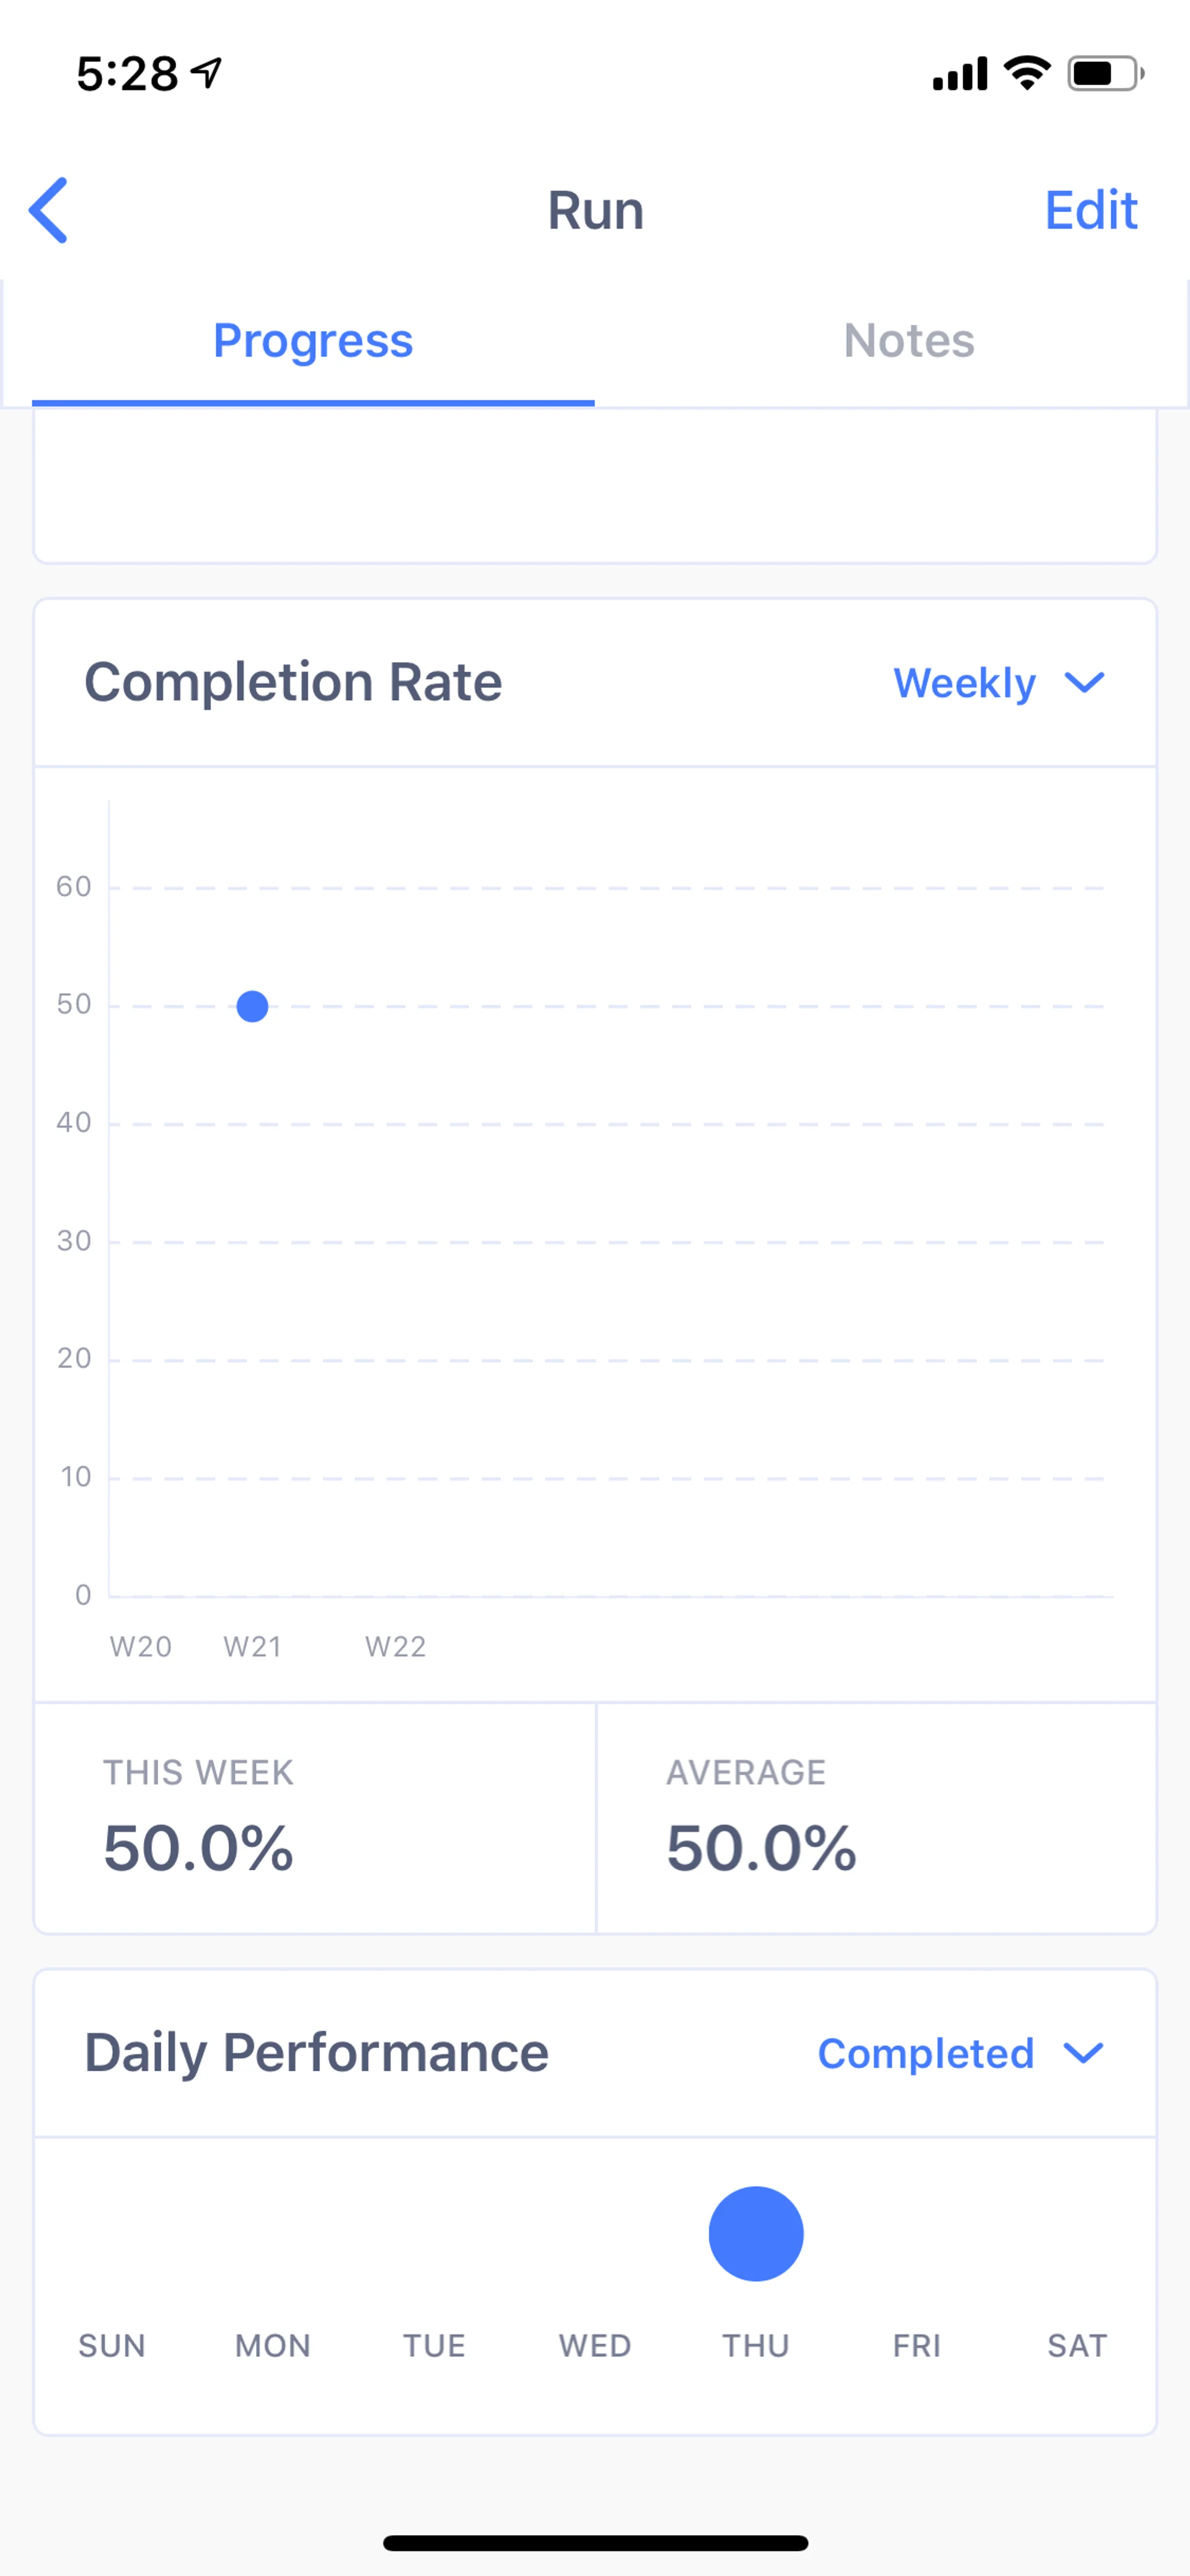Tap the THIS WEEK 50.0% stat
The height and width of the screenshot is (2576, 1190).
click(198, 1818)
